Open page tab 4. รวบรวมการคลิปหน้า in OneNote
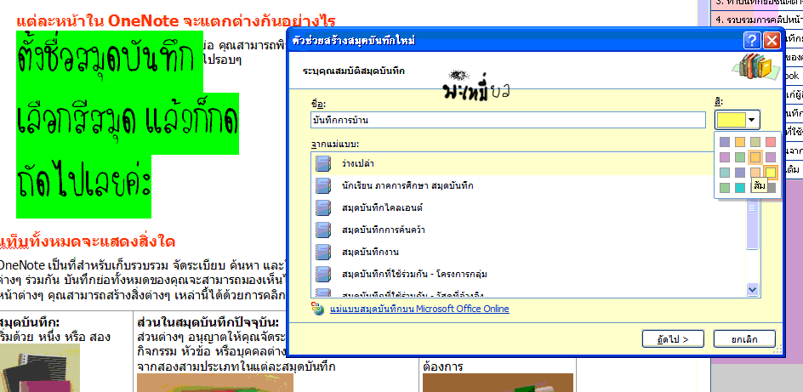The height and width of the screenshot is (392, 803). click(x=757, y=20)
